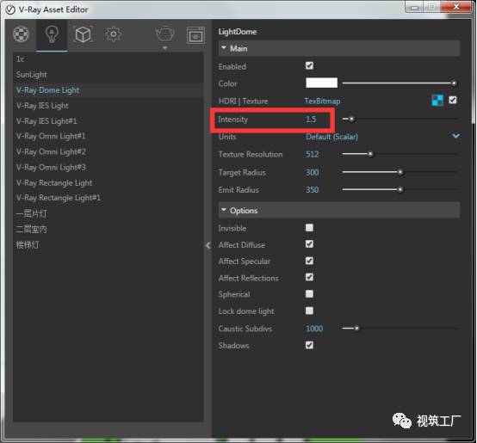Check the Lock dome light option

point(309,311)
